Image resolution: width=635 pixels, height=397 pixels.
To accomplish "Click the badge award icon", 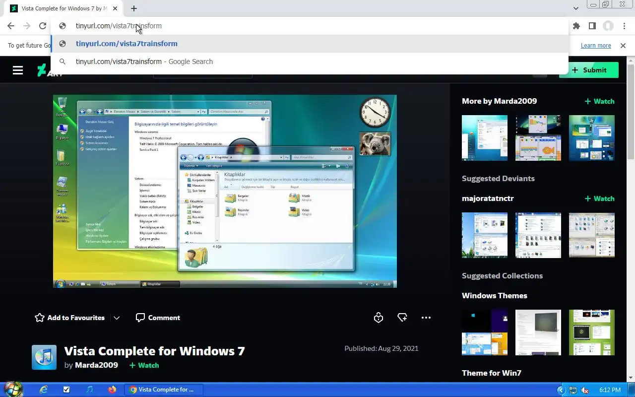I will (x=379, y=318).
